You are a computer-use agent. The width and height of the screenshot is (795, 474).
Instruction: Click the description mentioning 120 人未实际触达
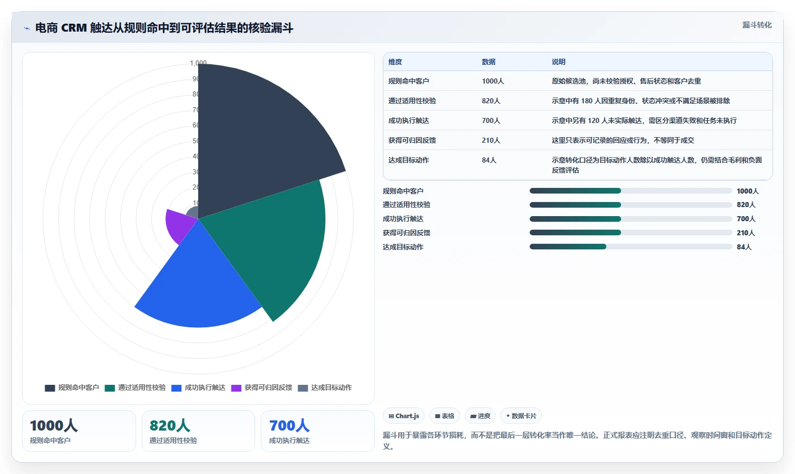click(644, 121)
